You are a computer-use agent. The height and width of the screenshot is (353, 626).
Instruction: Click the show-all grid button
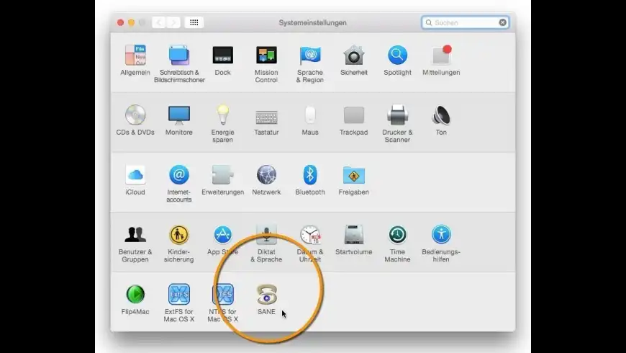(194, 22)
